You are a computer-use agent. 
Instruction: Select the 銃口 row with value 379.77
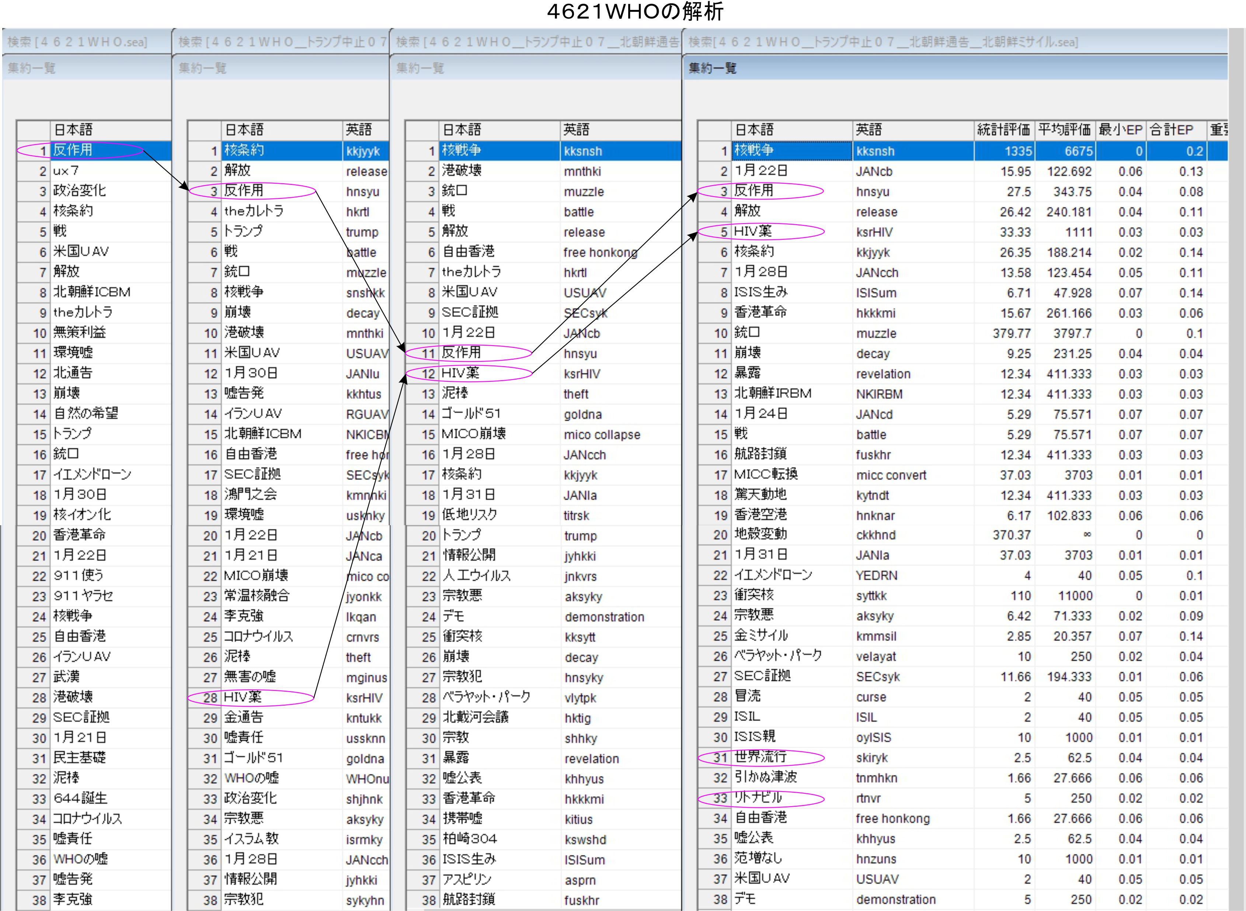tap(747, 333)
